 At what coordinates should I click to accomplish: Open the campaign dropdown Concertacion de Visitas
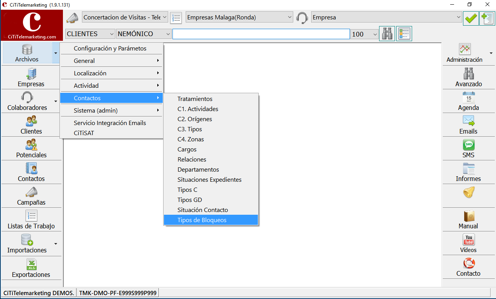(x=125, y=17)
